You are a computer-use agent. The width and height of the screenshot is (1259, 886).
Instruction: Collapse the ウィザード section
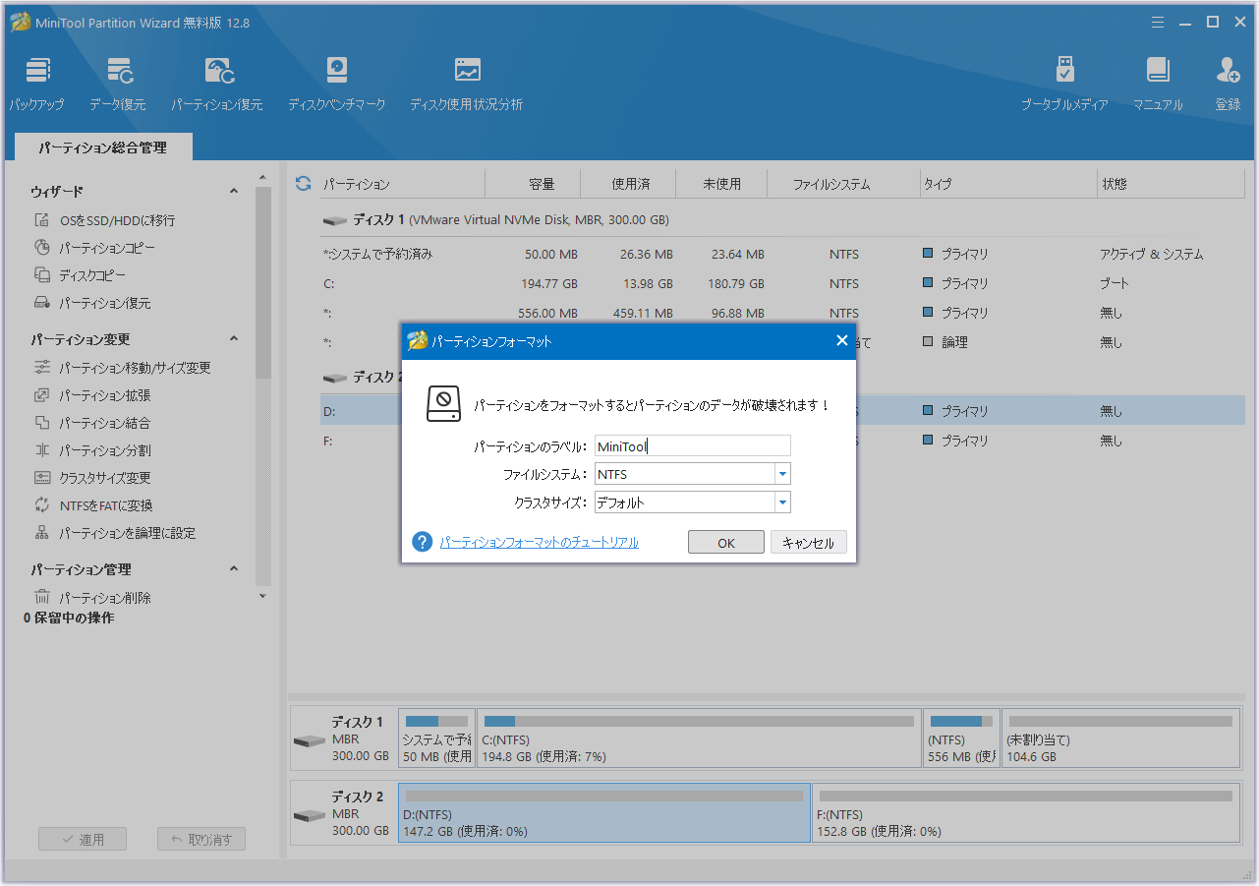[234, 191]
